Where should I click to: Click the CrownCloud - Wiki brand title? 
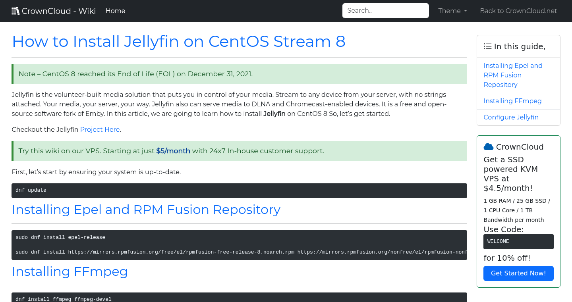[59, 11]
